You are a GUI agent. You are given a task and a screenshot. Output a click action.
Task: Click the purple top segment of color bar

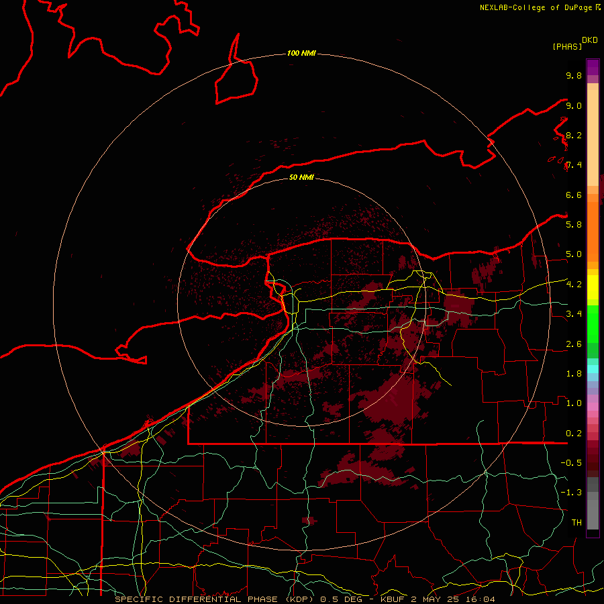[593, 67]
